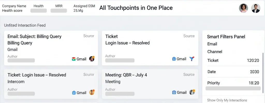Open author avatar on the Intercom ticket card
The image size is (265, 103).
(x=92, y=92)
